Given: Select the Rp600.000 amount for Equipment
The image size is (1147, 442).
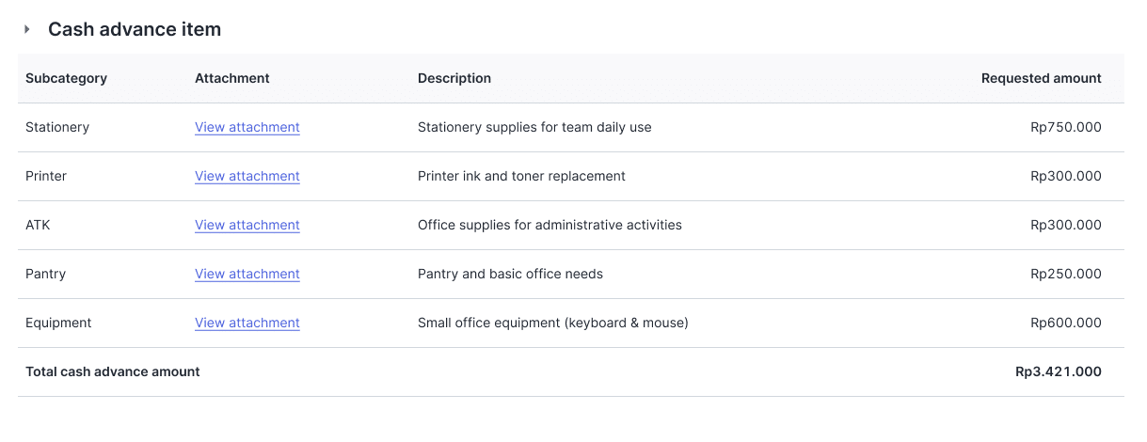Looking at the screenshot, I should pyautogui.click(x=1065, y=323).
